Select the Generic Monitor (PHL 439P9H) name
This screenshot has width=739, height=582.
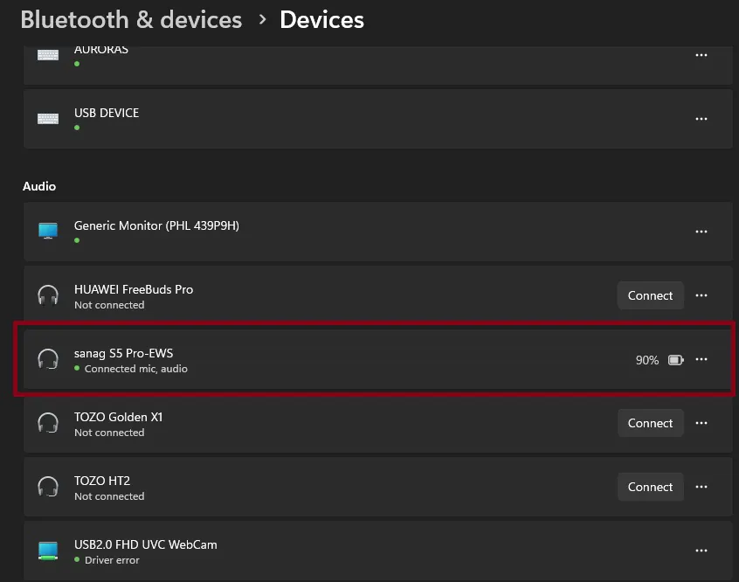point(156,226)
